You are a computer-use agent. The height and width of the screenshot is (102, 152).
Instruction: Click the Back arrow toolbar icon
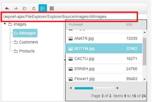click(x=7, y=8)
